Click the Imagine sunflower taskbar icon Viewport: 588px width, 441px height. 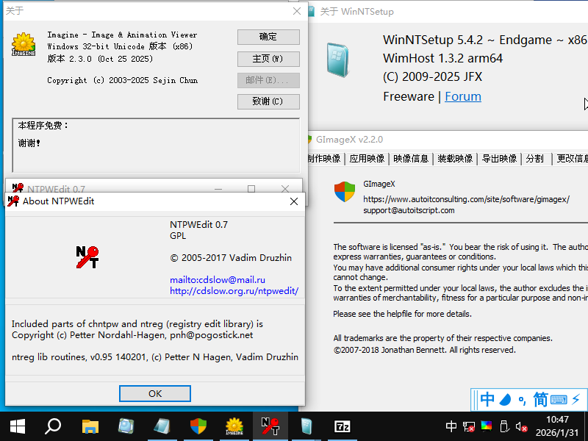tap(234, 426)
